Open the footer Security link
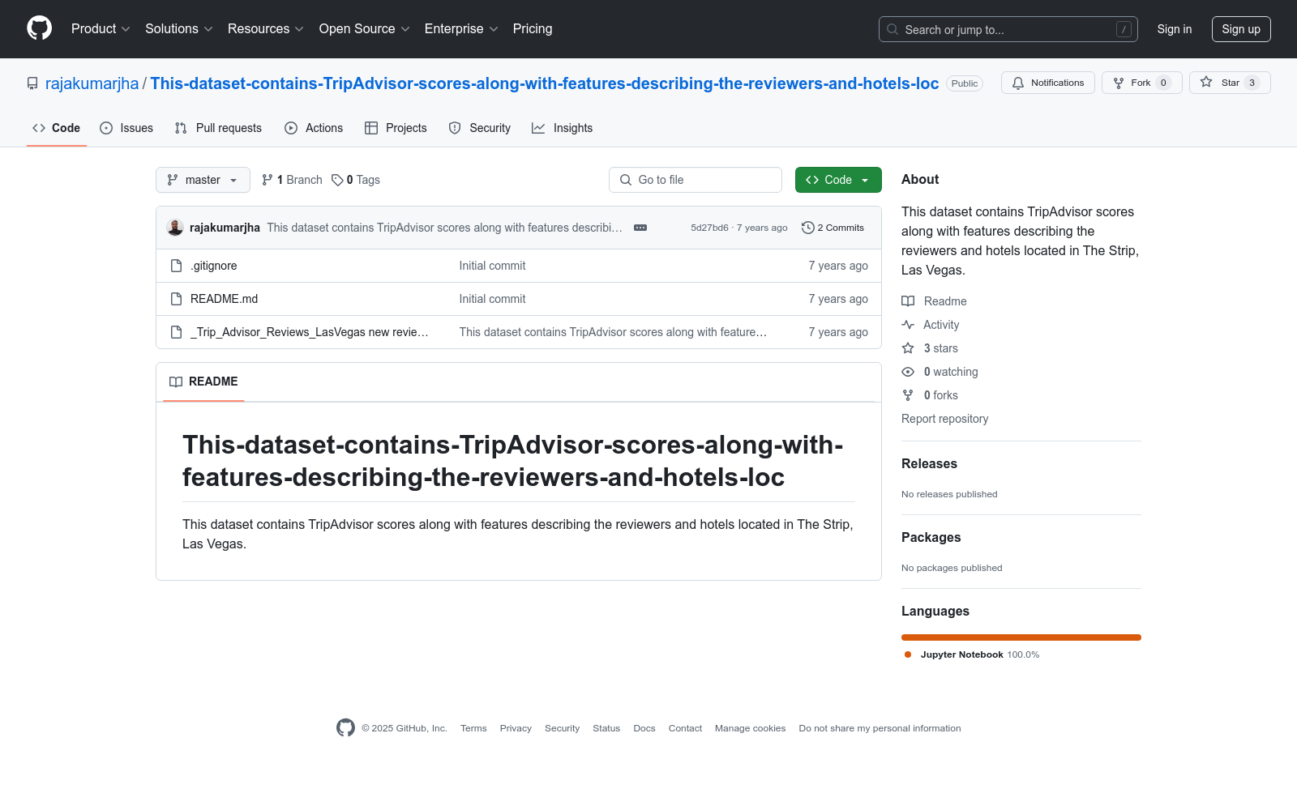This screenshot has width=1297, height=810. pyautogui.click(x=562, y=728)
